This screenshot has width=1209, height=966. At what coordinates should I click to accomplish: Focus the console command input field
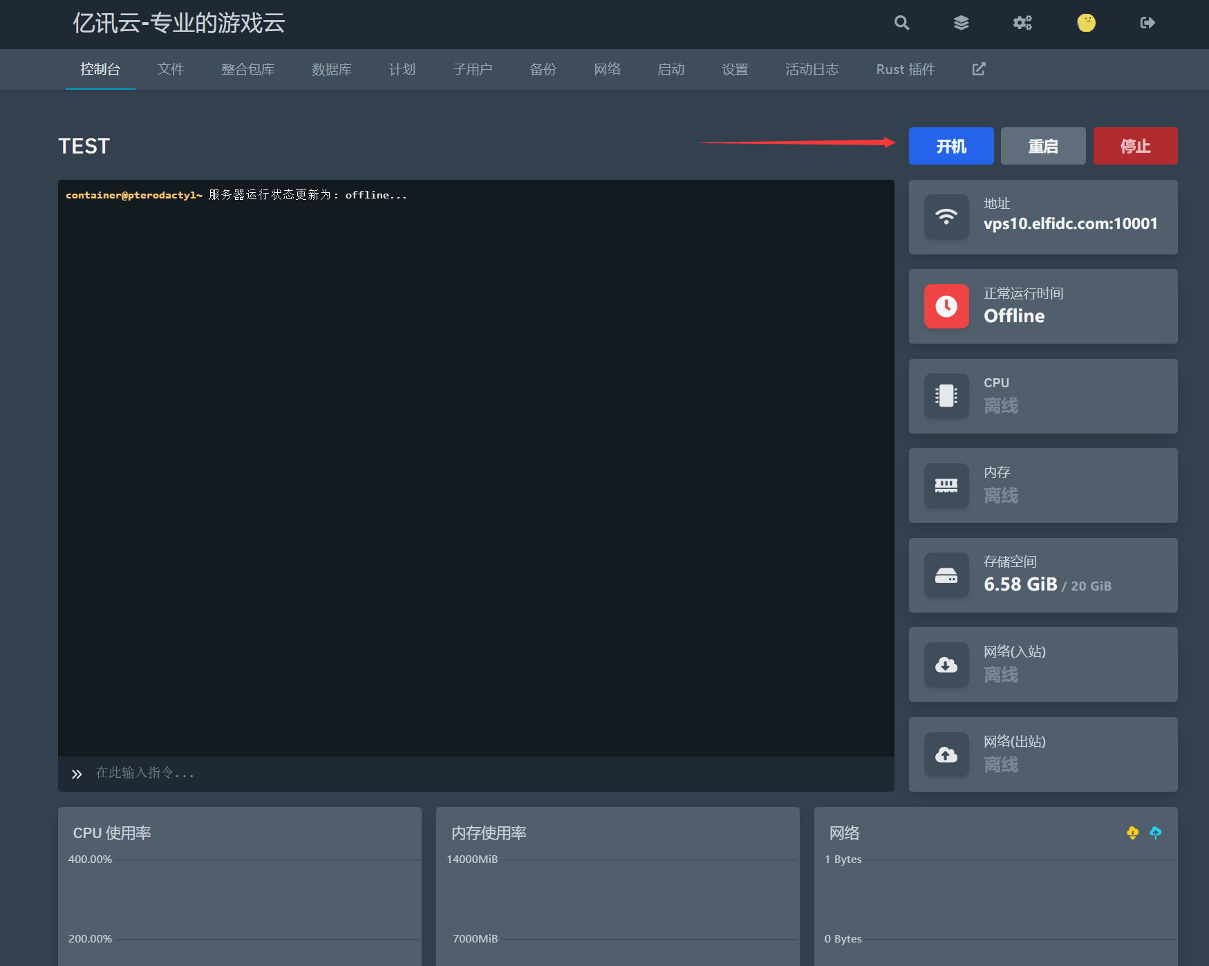476,773
